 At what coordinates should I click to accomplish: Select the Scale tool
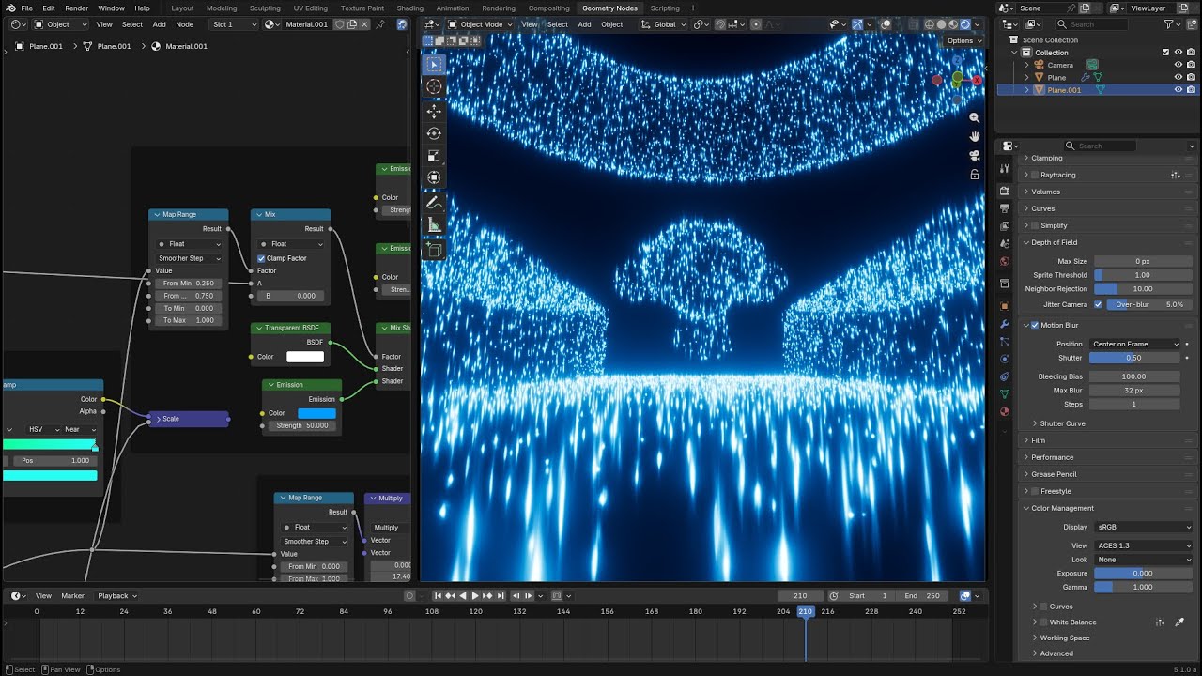coord(434,156)
